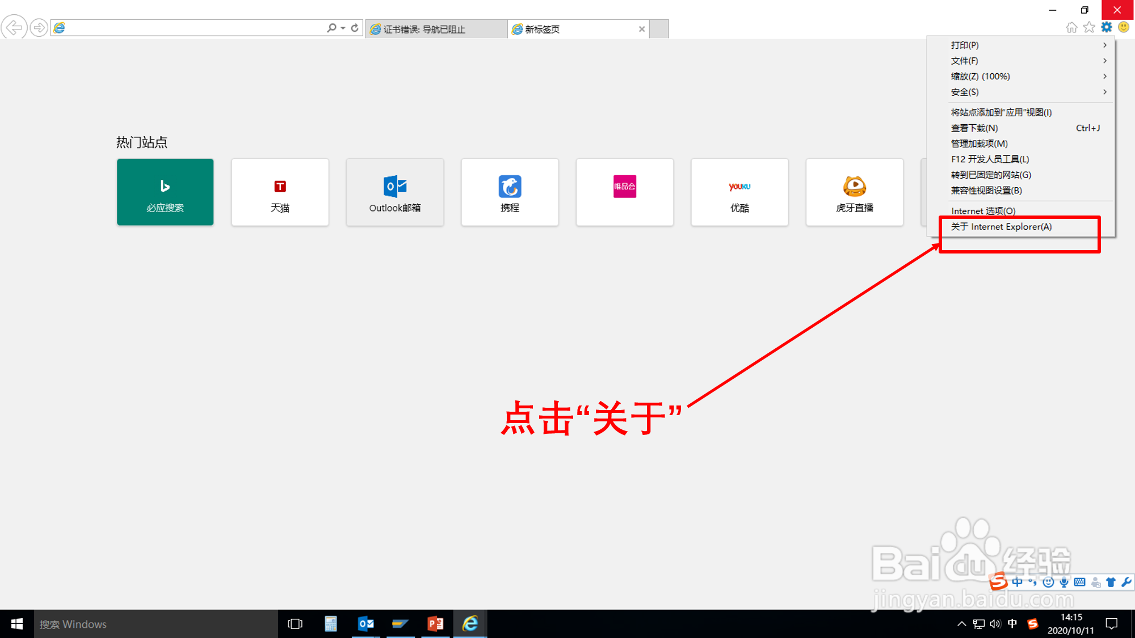Click the smiley feedback icon

(1124, 27)
